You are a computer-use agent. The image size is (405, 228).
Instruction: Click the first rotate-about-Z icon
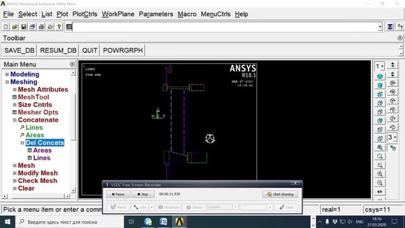(x=392, y=118)
